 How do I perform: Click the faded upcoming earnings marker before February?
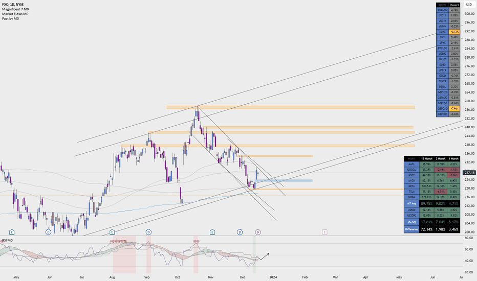point(324,232)
